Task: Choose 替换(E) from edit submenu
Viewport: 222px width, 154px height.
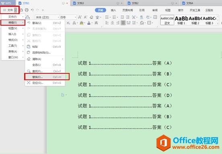Action: click(47, 77)
